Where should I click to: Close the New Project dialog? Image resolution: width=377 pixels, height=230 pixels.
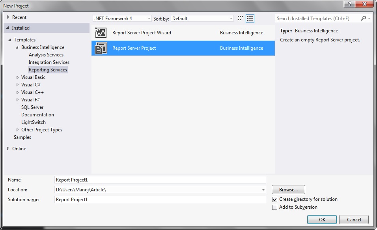click(364, 4)
